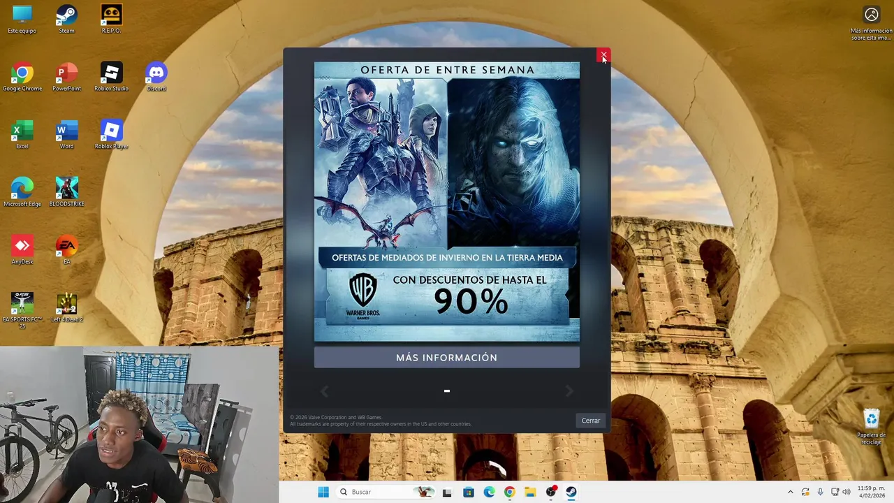
Task: Select the Roblox Studio desktop icon
Action: 111,77
